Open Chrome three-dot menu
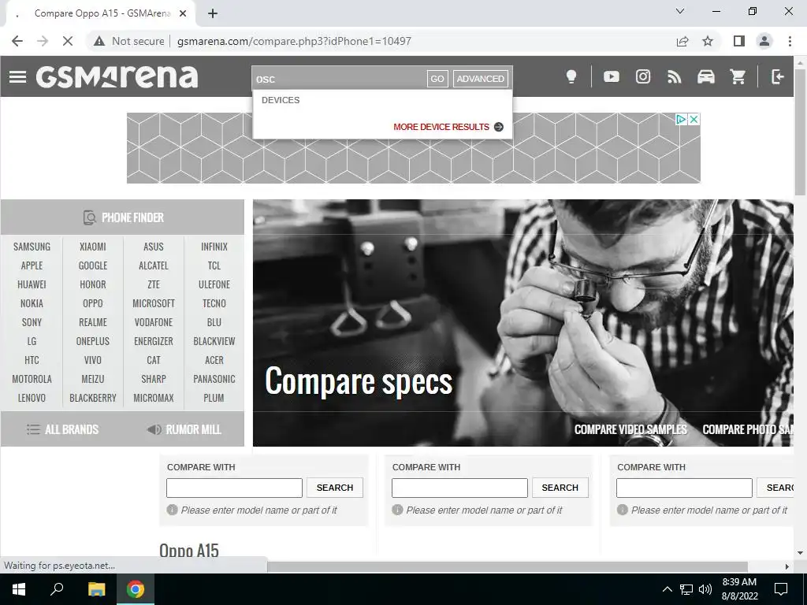The image size is (807, 605). (790, 41)
